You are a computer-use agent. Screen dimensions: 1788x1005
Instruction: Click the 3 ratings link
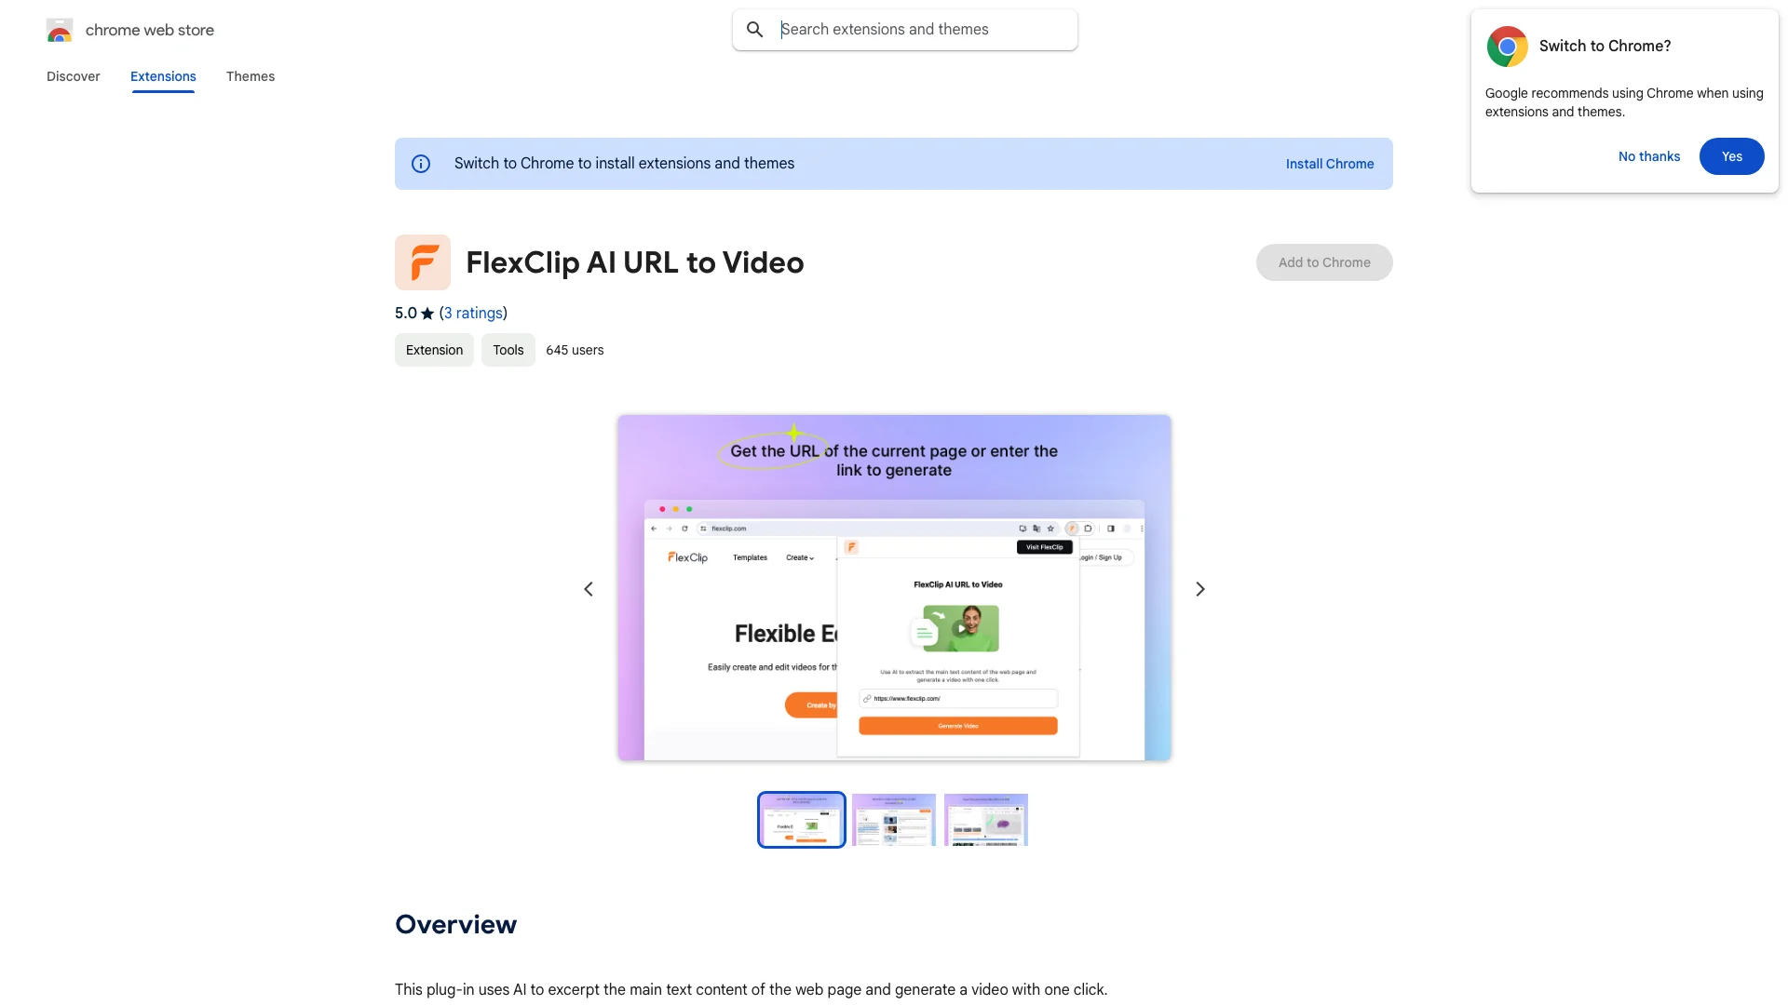click(471, 313)
